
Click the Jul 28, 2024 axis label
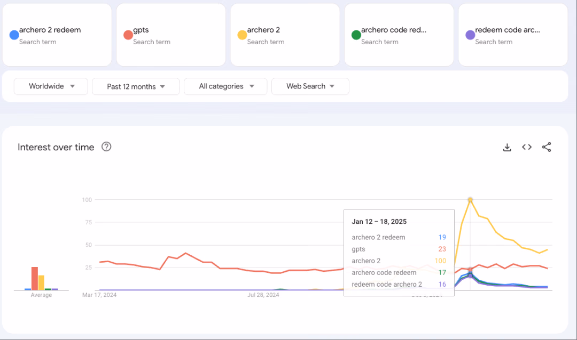click(x=263, y=295)
